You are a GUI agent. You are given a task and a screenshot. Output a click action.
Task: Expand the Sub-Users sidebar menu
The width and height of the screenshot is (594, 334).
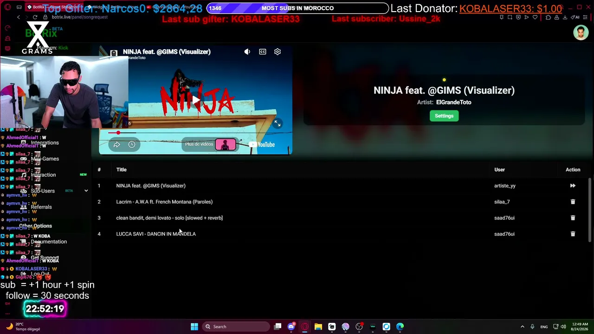[86, 191]
